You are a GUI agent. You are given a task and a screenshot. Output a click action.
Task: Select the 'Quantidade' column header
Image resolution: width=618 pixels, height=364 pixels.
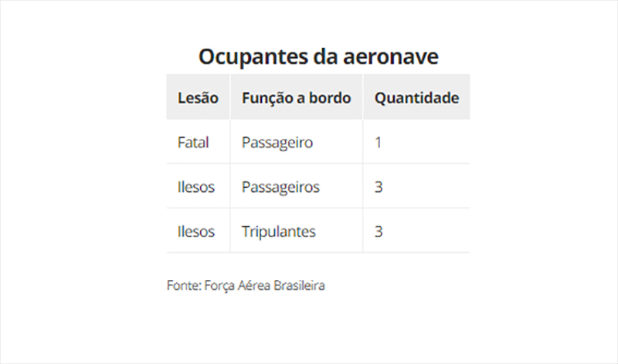[416, 98]
